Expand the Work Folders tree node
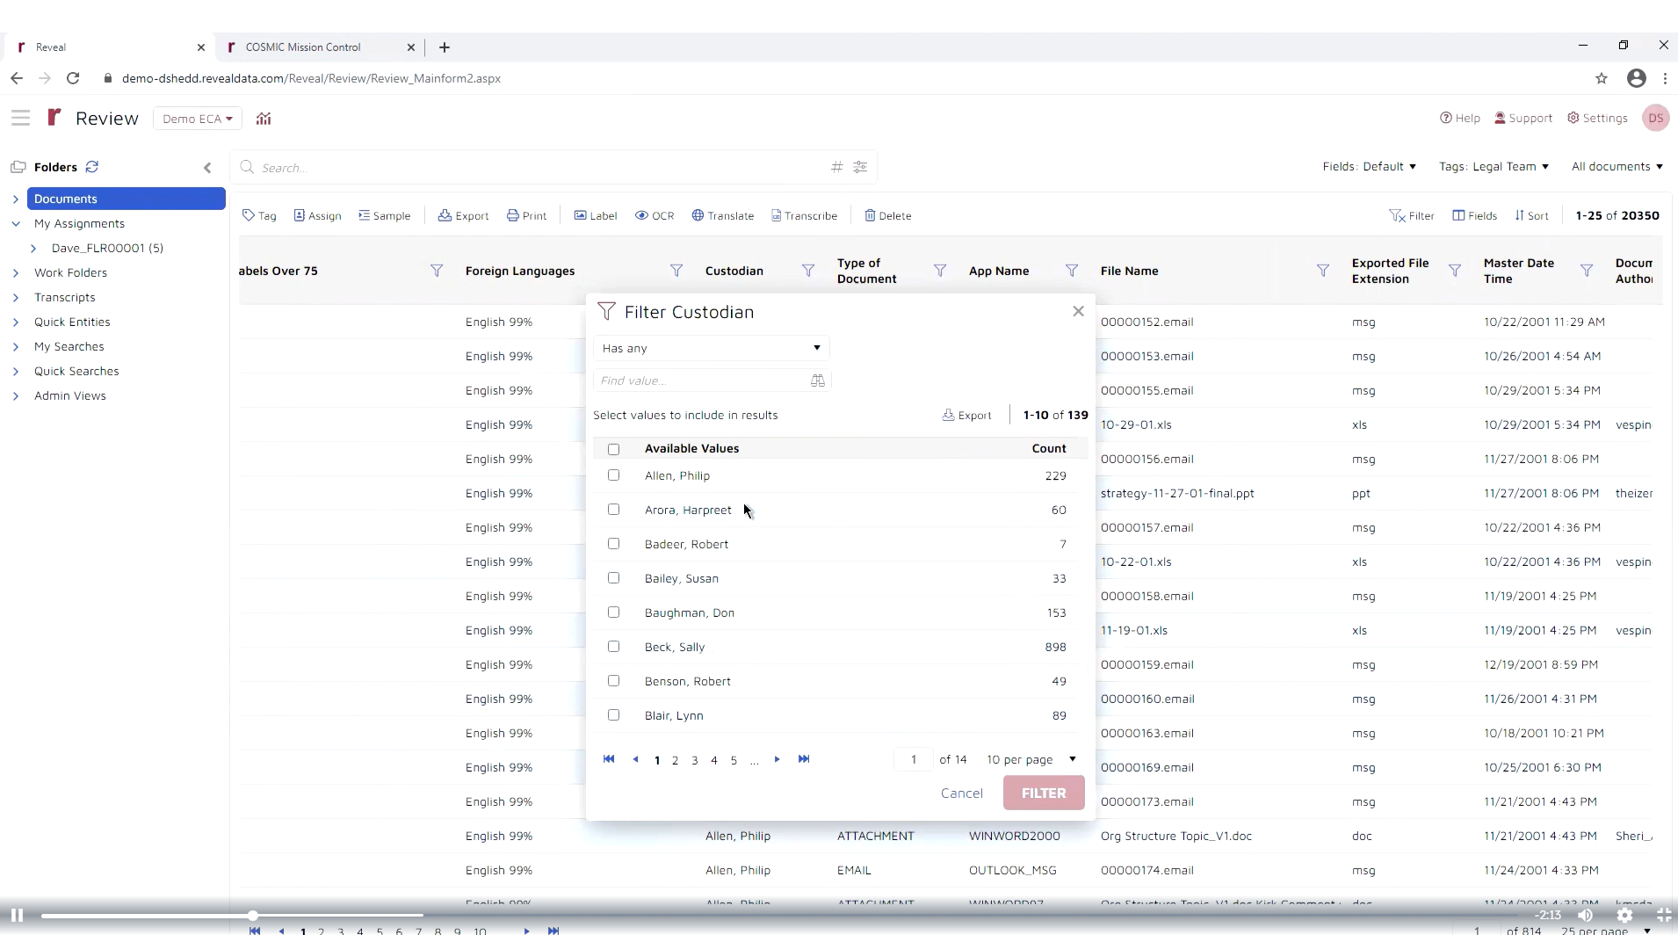Image resolution: width=1678 pixels, height=935 pixels. [x=16, y=273]
